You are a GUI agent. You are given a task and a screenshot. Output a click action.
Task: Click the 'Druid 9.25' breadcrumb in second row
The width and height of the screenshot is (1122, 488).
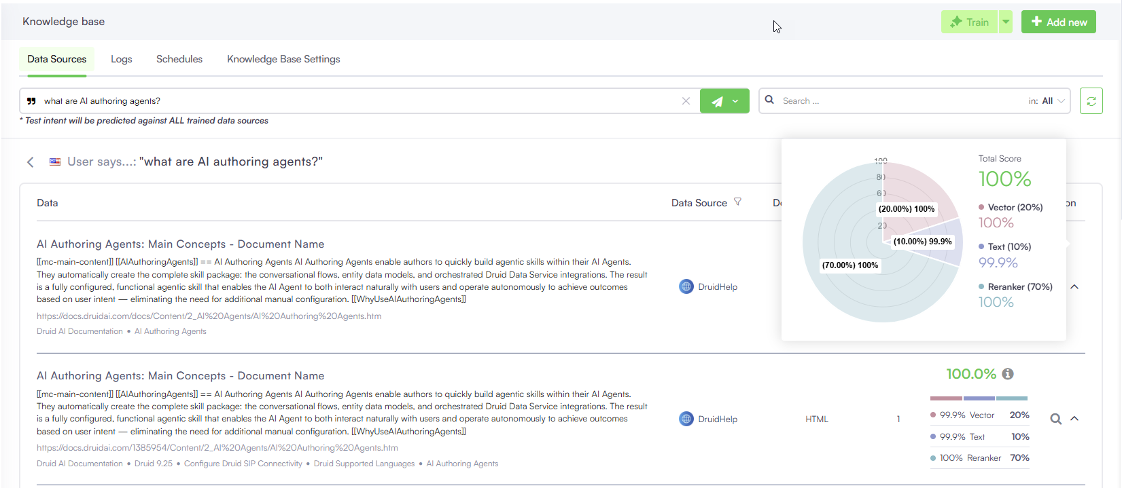(x=154, y=464)
